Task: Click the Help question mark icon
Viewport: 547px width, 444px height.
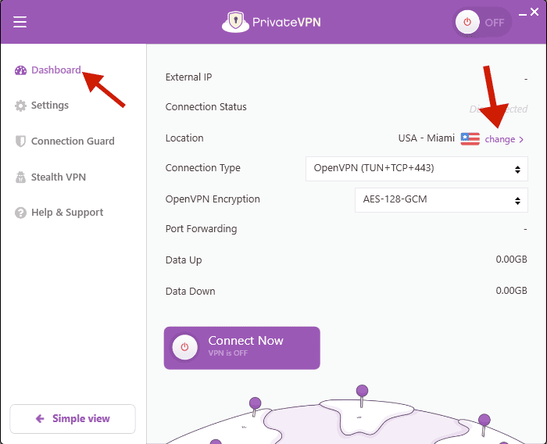Action: (20, 213)
